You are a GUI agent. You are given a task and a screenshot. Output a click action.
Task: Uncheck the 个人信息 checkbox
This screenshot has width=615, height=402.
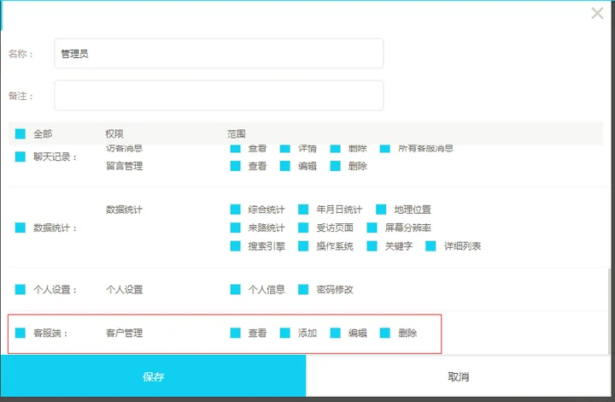(236, 290)
